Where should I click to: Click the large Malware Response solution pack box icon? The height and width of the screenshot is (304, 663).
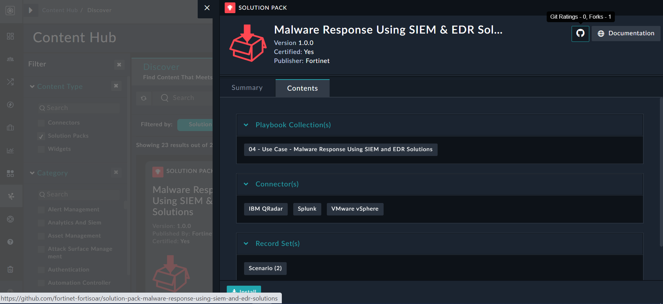click(x=248, y=43)
